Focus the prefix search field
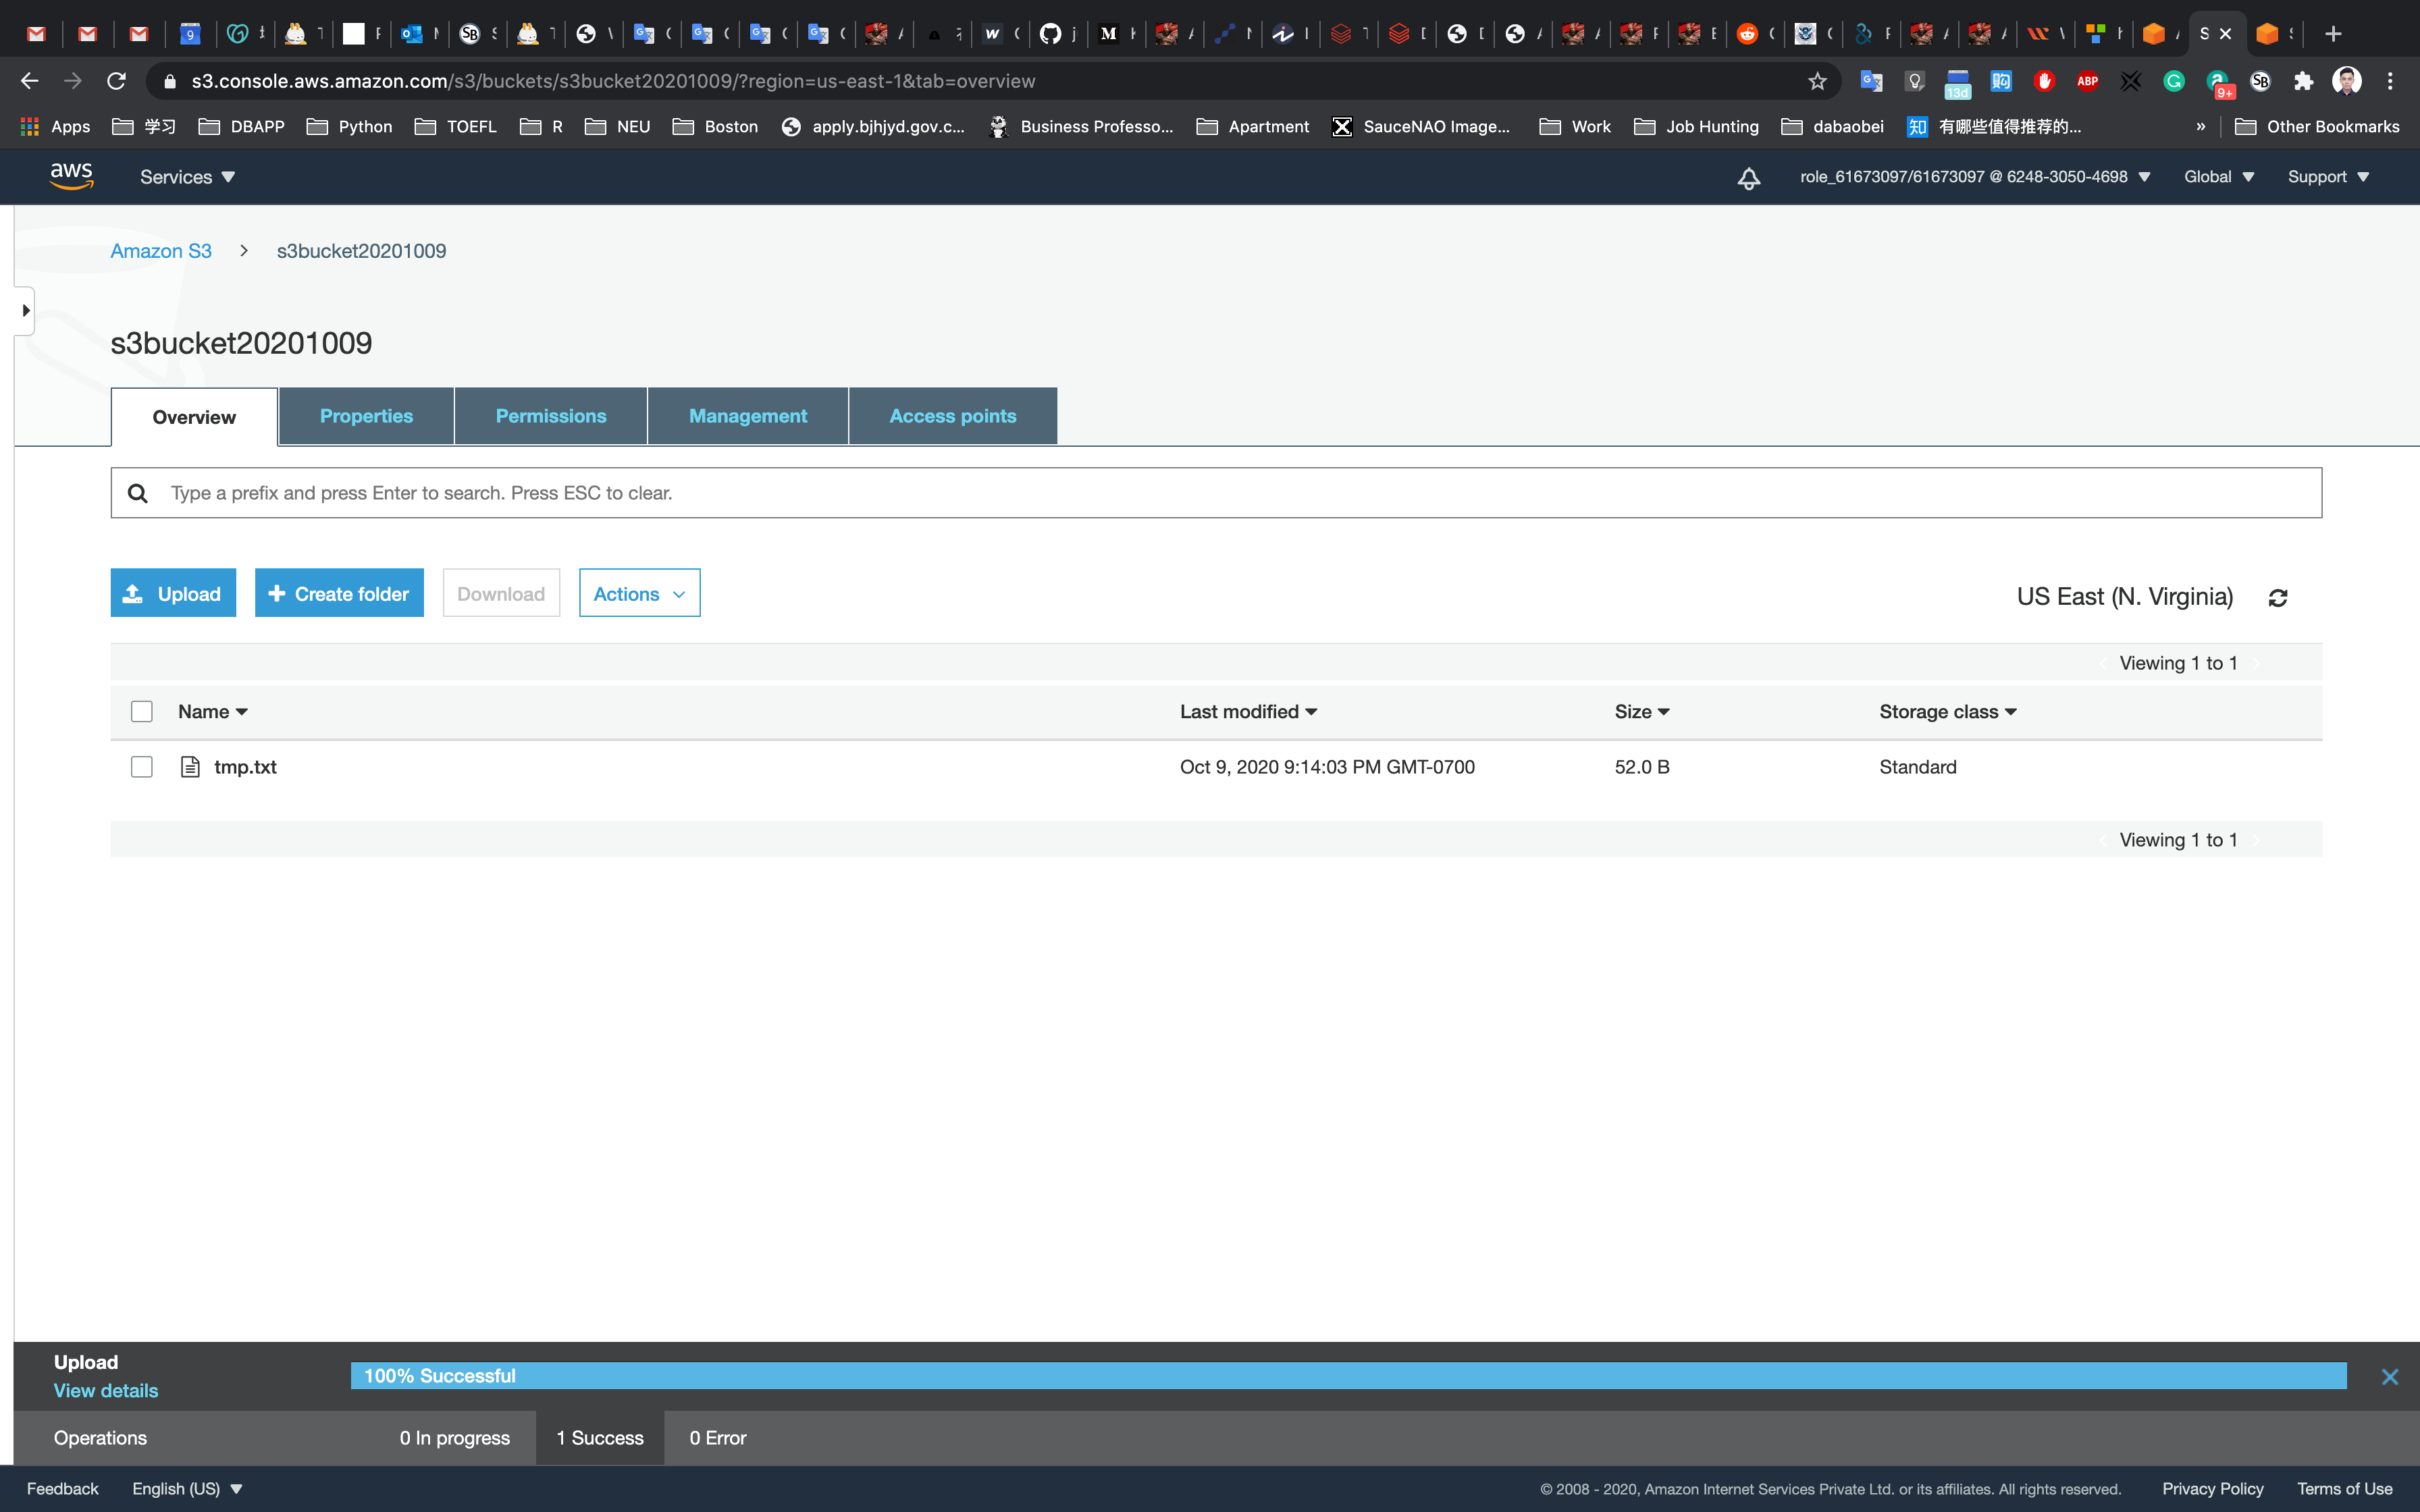This screenshot has height=1512, width=2420. (x=1215, y=493)
